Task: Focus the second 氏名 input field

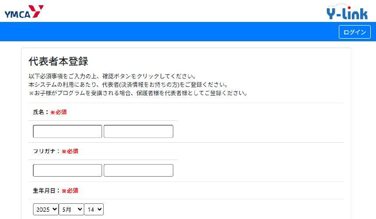Action: pos(138,132)
